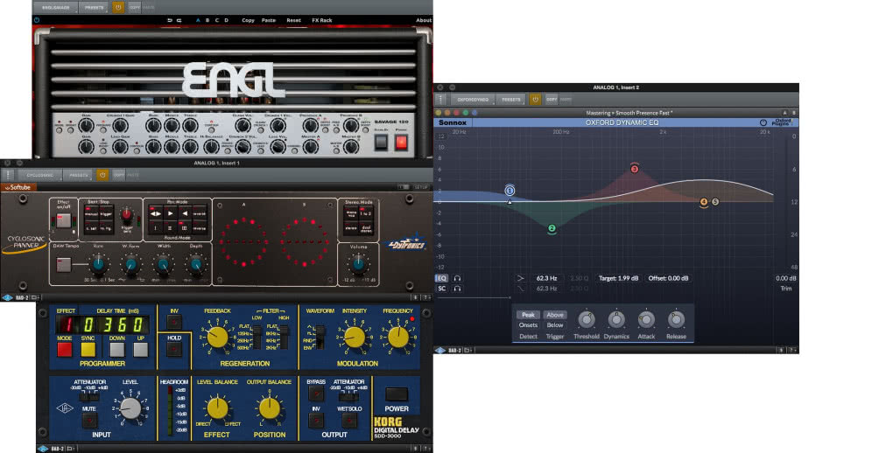Select Onsets detect mode in Oxford EQ
The image size is (893, 453).
tap(528, 325)
